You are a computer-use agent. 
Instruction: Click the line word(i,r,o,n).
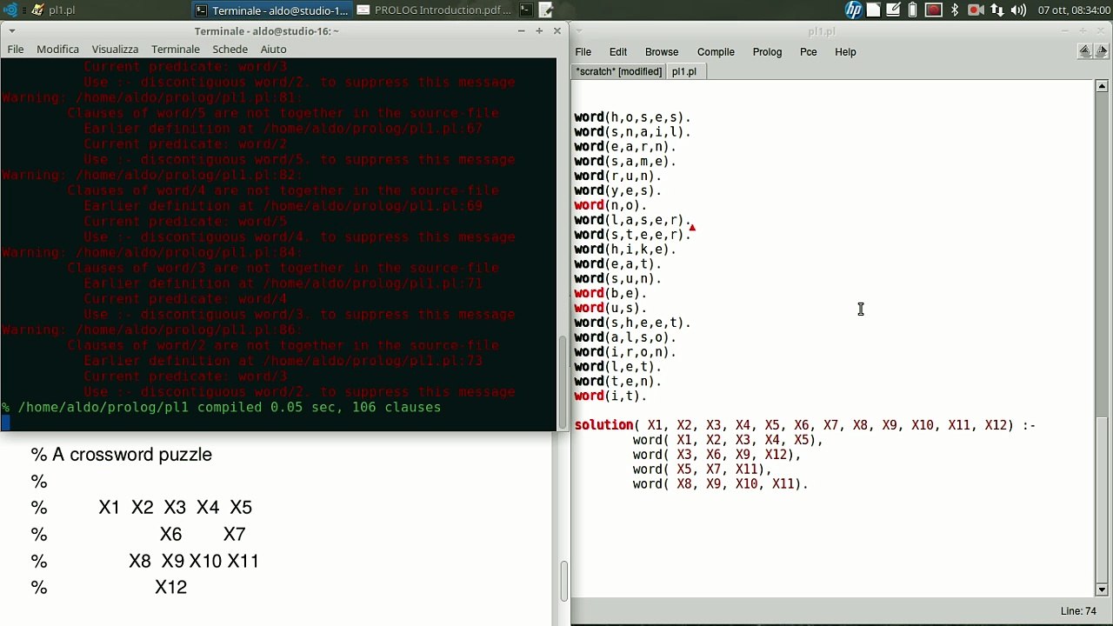[625, 352]
